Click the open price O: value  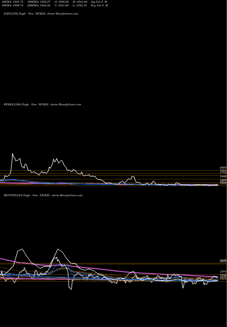coord(62,2)
